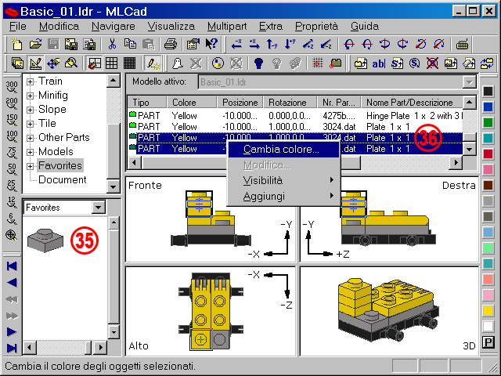
Task: Pick the yellow color swatch
Action: click(488, 310)
